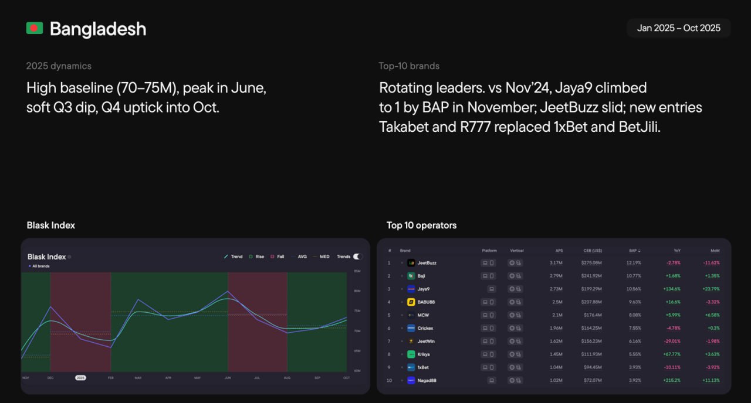Click the Baji brand logo icon
The height and width of the screenshot is (403, 751).
[411, 276]
